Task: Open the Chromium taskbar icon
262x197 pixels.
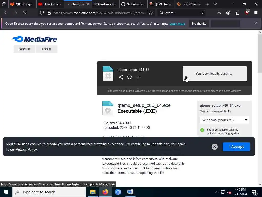Action: click(x=118, y=192)
